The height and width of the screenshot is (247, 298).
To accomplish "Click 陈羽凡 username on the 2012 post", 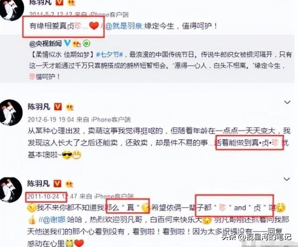I will pos(39,107).
